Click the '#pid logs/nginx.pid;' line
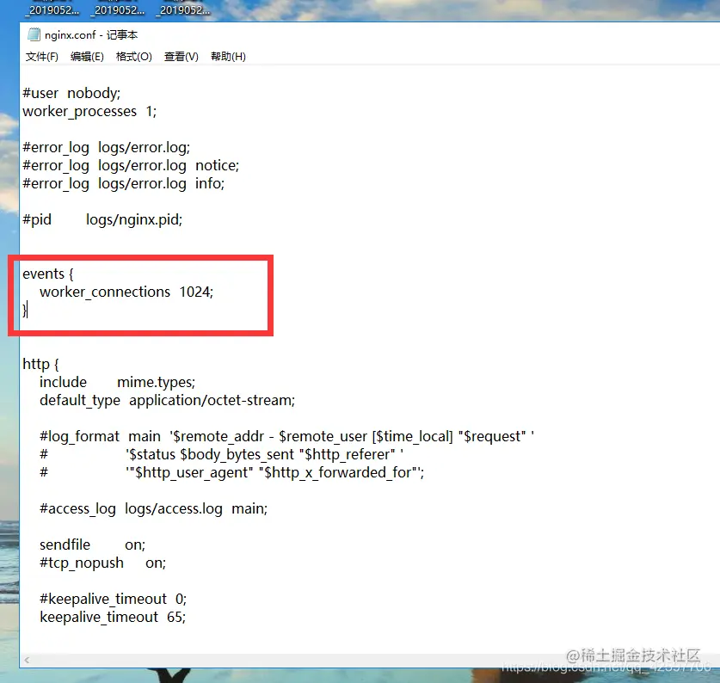The height and width of the screenshot is (683, 720). (x=102, y=220)
